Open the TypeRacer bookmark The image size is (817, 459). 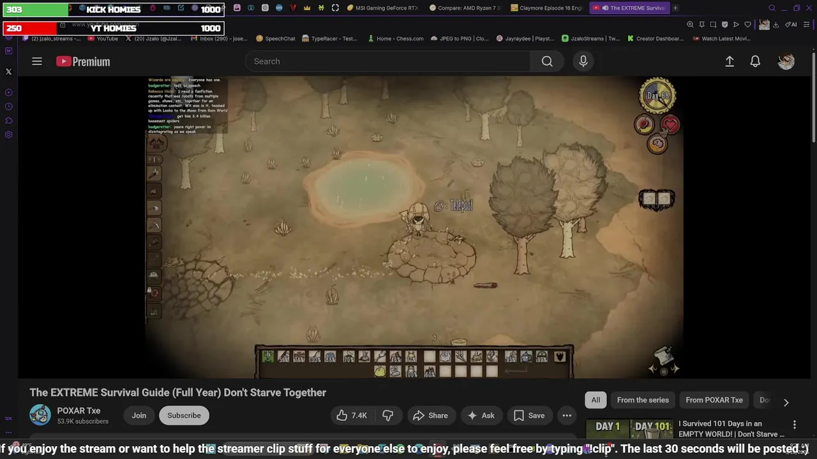coord(330,38)
